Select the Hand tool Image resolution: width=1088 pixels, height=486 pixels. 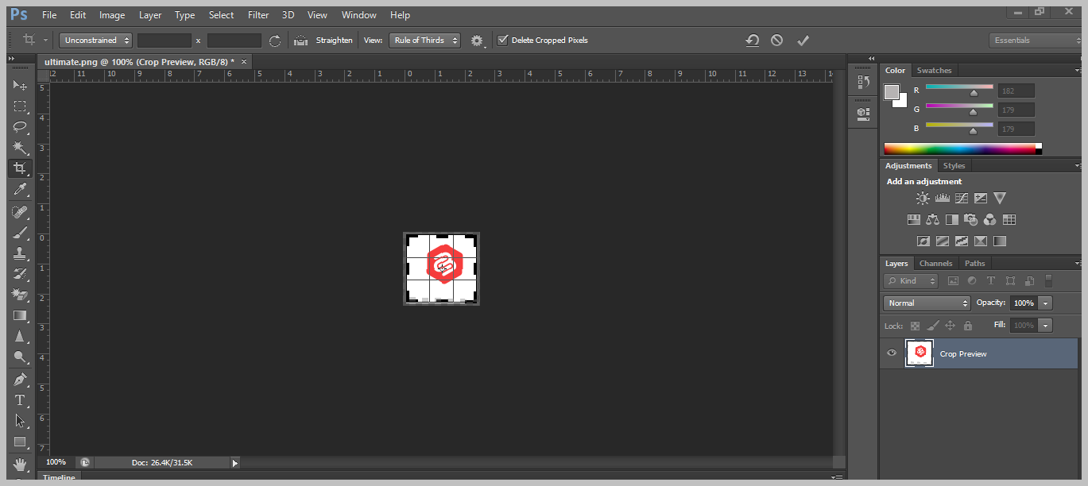point(20,464)
